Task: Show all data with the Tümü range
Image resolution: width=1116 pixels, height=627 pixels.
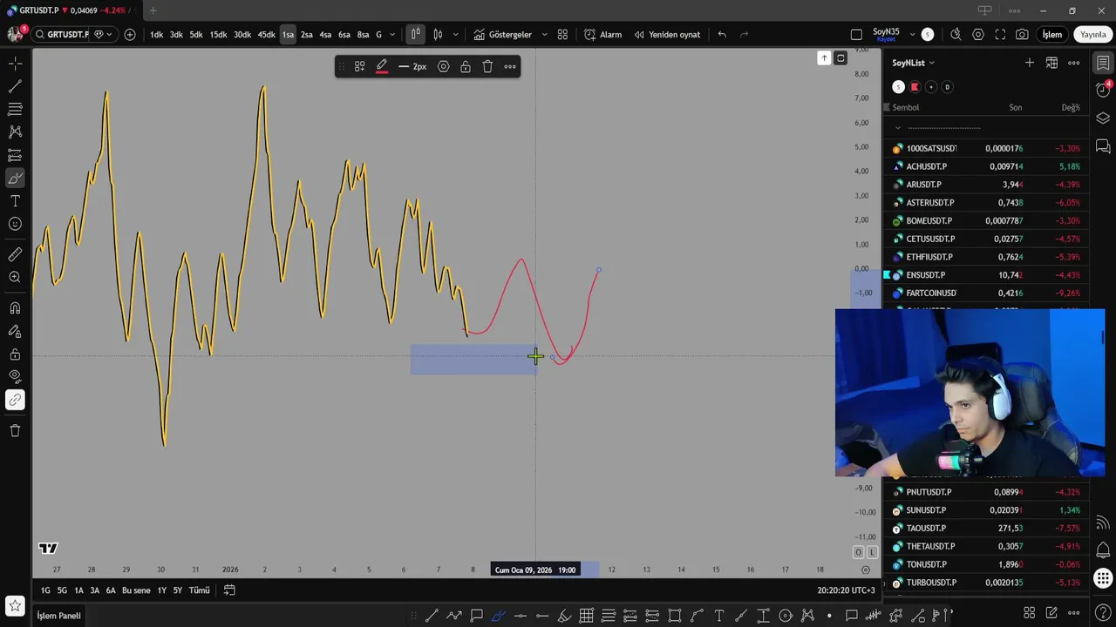Action: click(200, 590)
